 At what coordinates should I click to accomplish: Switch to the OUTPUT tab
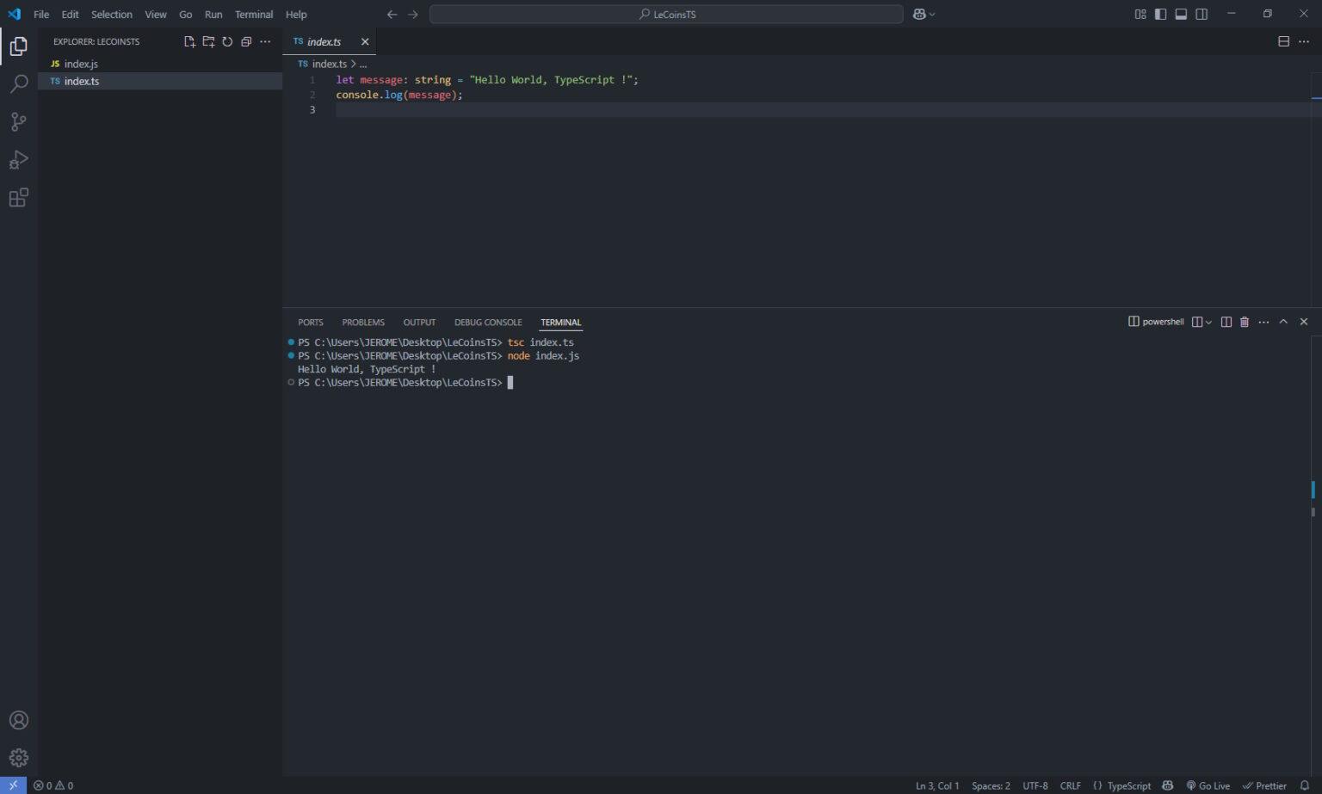419,322
